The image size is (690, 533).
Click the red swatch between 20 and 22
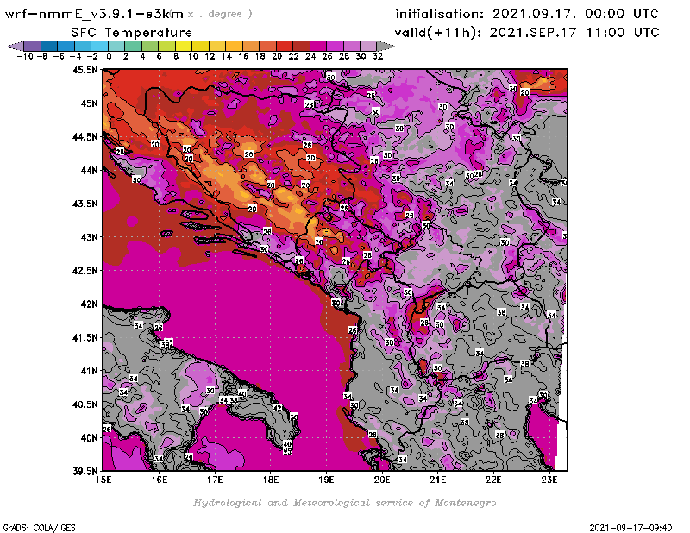[285, 46]
